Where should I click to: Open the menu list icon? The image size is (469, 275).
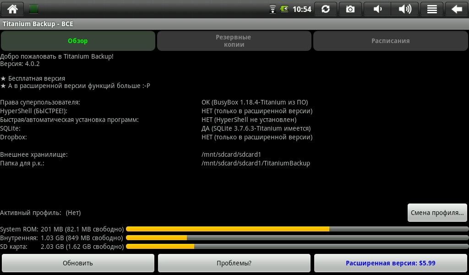pyautogui.click(x=432, y=9)
